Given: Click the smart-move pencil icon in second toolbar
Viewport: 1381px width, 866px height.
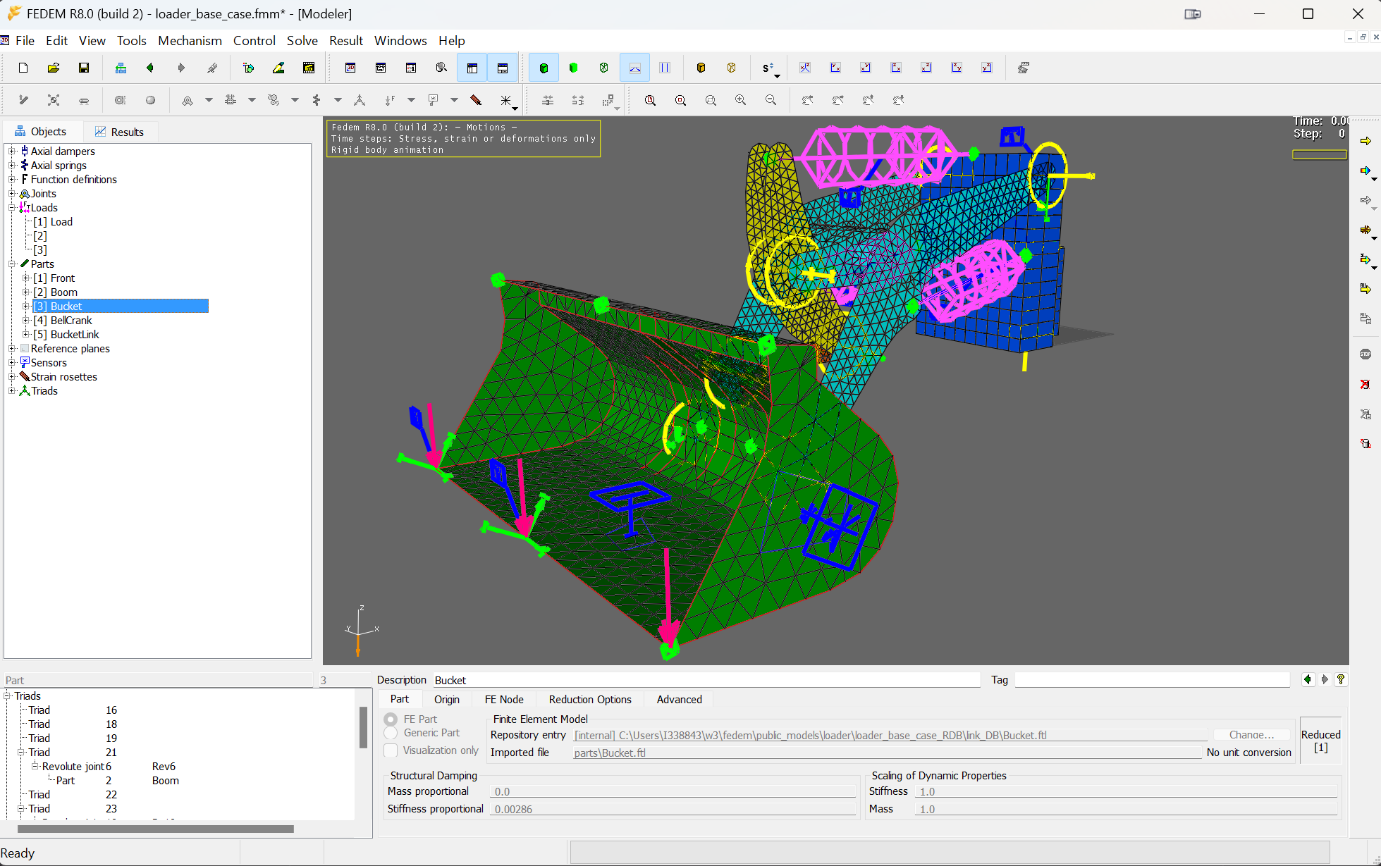Looking at the screenshot, I should click(23, 100).
